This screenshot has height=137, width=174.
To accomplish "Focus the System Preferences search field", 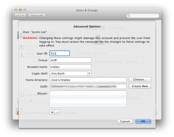I will pos(143,16).
